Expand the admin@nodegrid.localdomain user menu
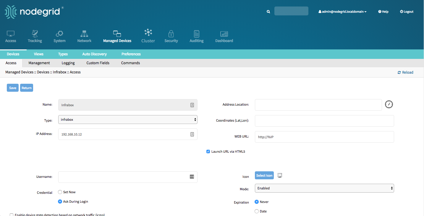 click(342, 12)
